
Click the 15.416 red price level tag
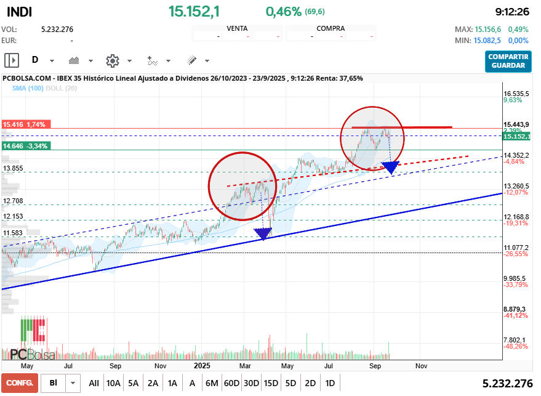pos(25,124)
